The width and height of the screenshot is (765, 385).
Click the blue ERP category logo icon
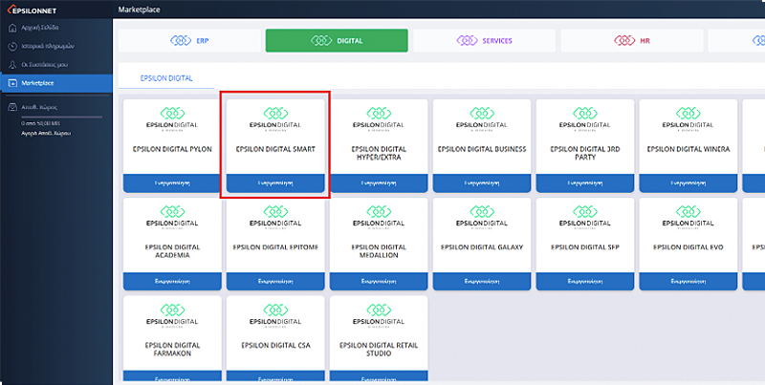[x=181, y=40]
